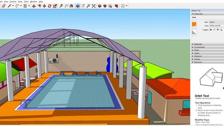Select the Rectangle shape tool
The width and height of the screenshot is (224, 126).
25,6
